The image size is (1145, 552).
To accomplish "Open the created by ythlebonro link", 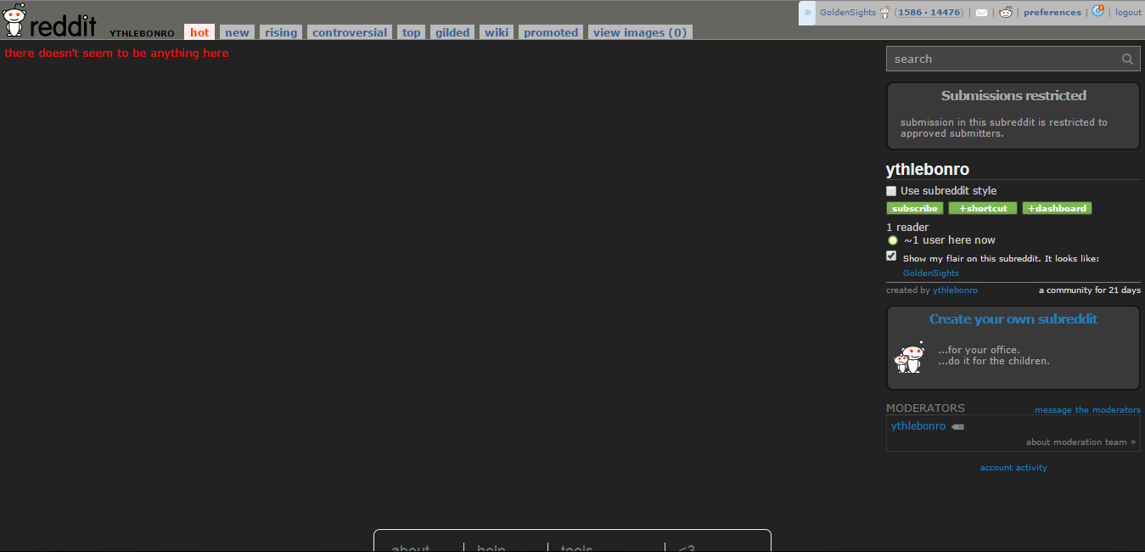I will 955,290.
